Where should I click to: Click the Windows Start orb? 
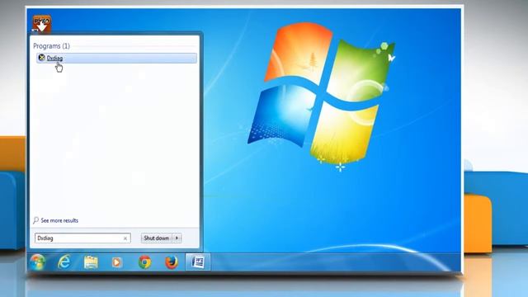click(x=37, y=262)
